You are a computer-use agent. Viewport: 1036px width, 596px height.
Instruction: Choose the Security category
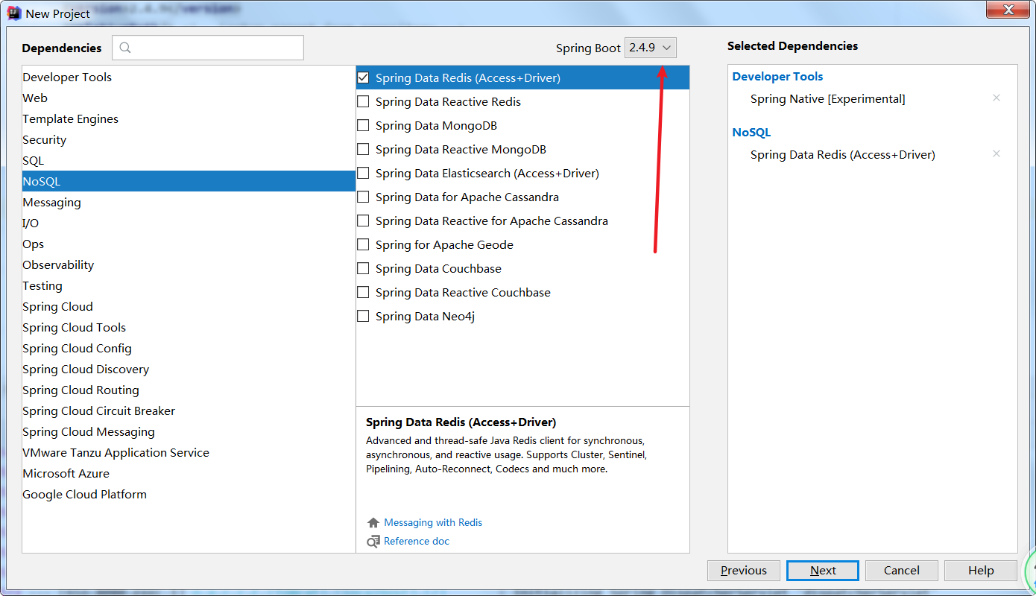189,140
